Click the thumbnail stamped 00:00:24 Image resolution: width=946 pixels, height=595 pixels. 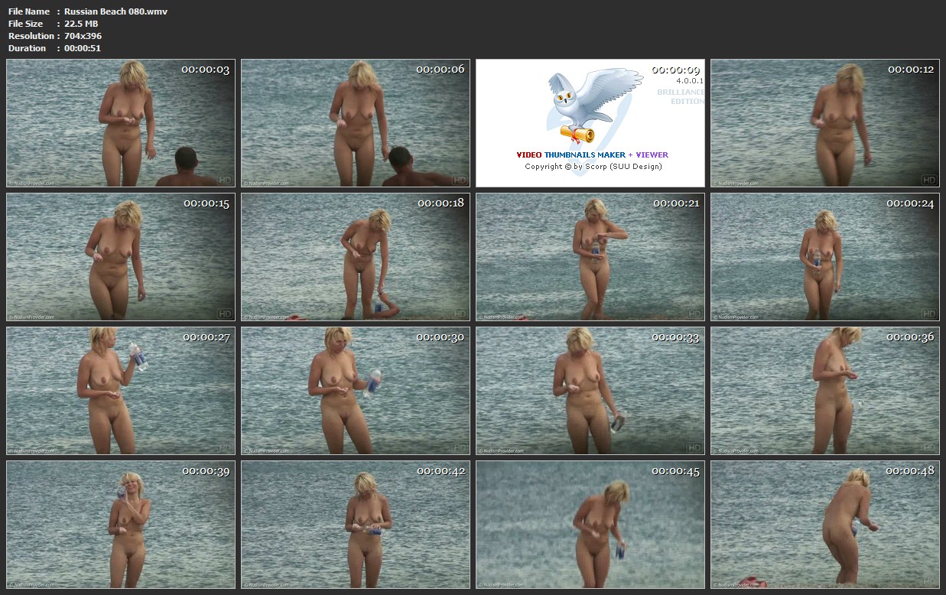[825, 257]
